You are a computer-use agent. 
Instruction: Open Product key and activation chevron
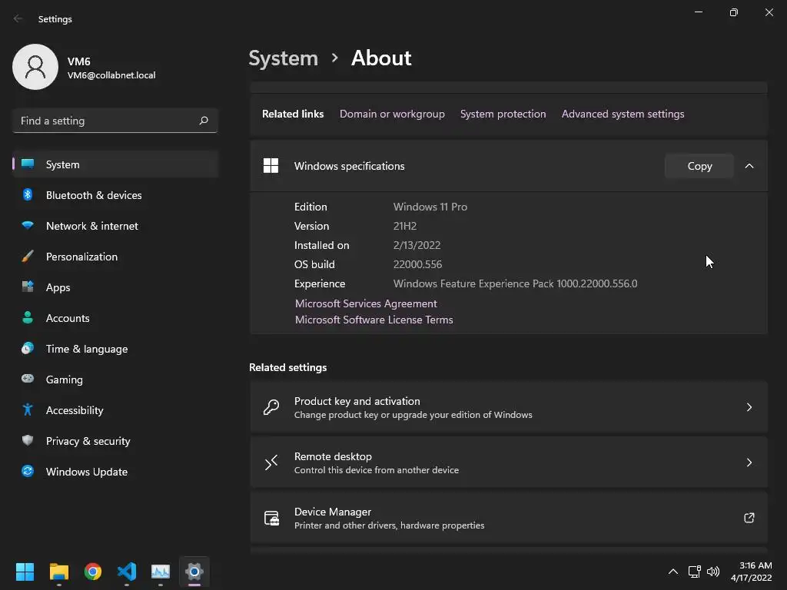[x=749, y=407]
